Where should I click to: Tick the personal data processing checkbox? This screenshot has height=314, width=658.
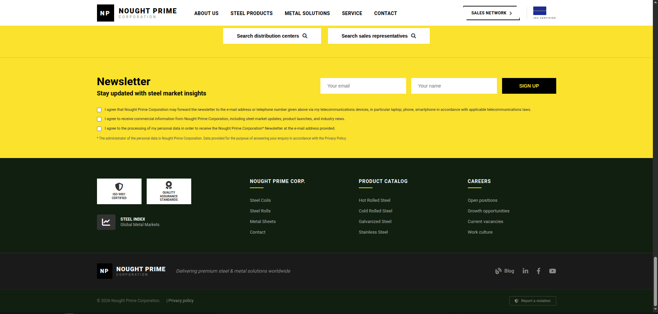point(99,129)
